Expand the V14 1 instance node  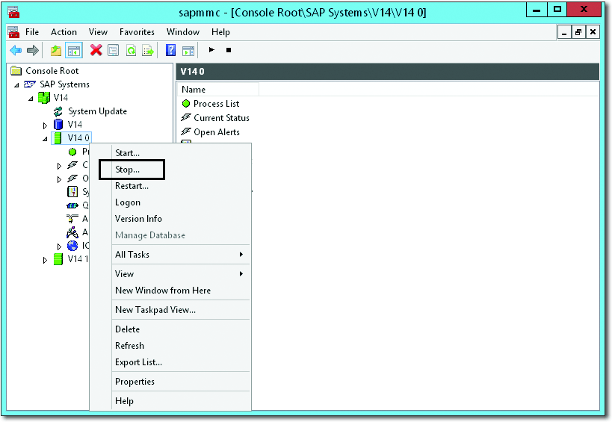[x=45, y=260]
